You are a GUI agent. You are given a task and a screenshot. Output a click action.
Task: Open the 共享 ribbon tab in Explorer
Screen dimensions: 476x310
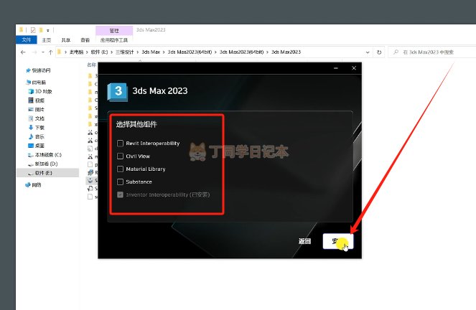(65, 40)
